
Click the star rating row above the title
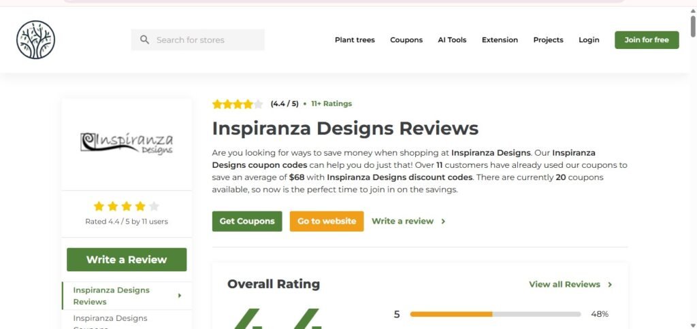pos(238,104)
